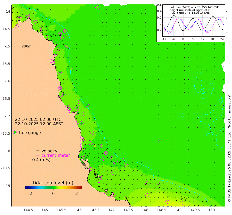Click the blue height line sample in inset legend
This screenshot has height=215, width=232.
(166, 10)
